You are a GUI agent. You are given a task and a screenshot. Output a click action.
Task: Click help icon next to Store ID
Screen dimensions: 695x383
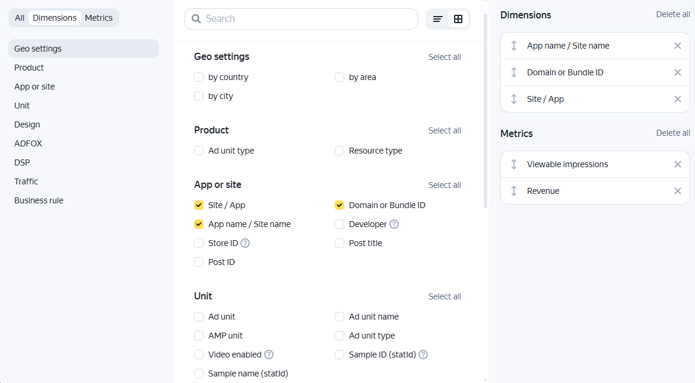(245, 243)
